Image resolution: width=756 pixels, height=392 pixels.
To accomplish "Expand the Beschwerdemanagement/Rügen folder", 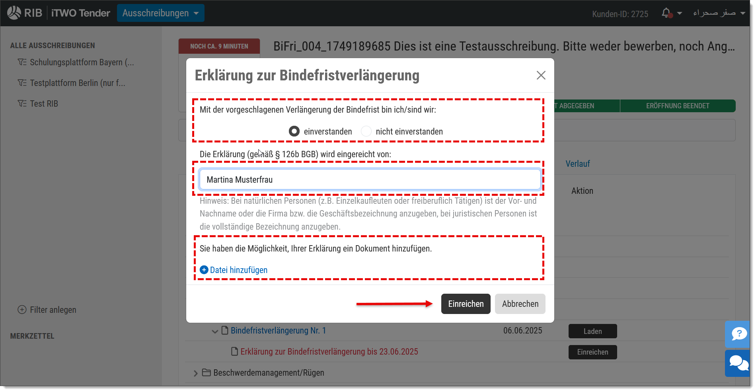I will 195,373.
